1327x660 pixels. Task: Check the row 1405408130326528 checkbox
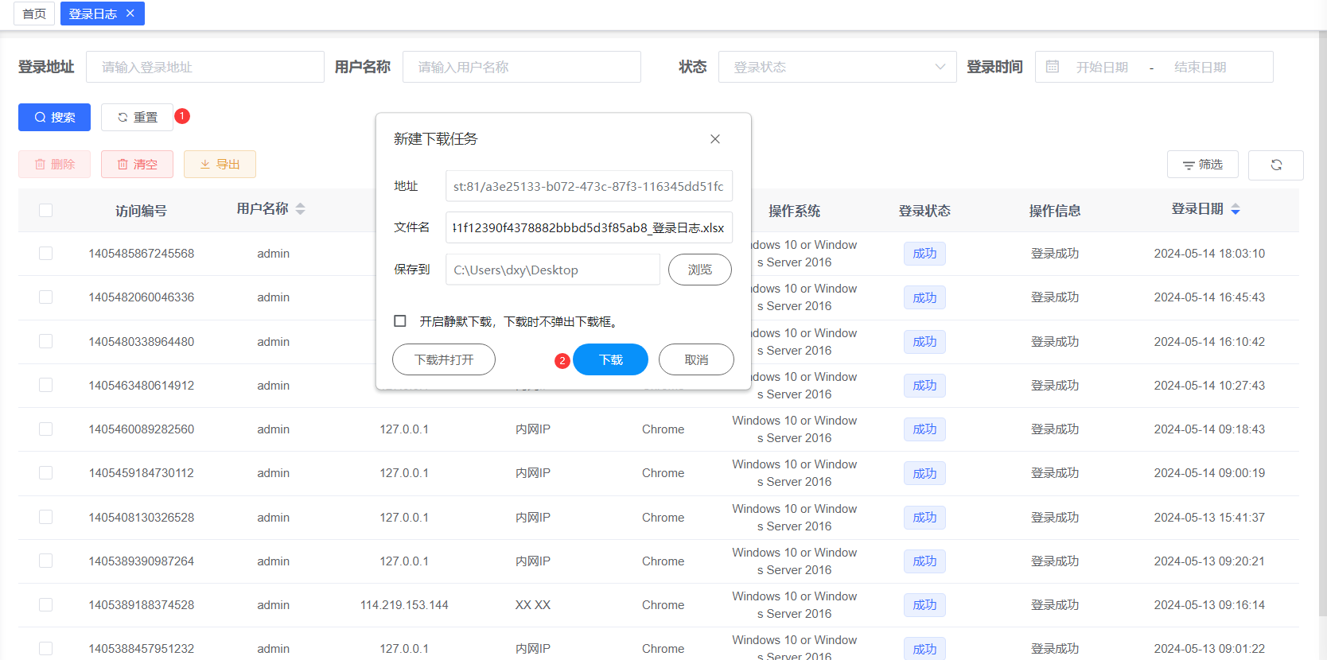tap(46, 517)
